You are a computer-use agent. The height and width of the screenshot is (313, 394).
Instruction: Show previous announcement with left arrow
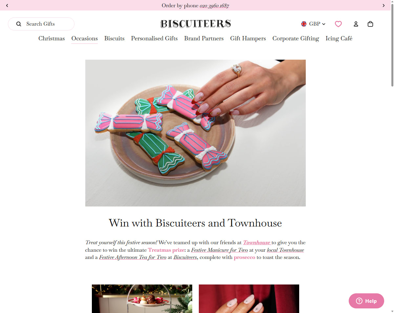point(7,6)
